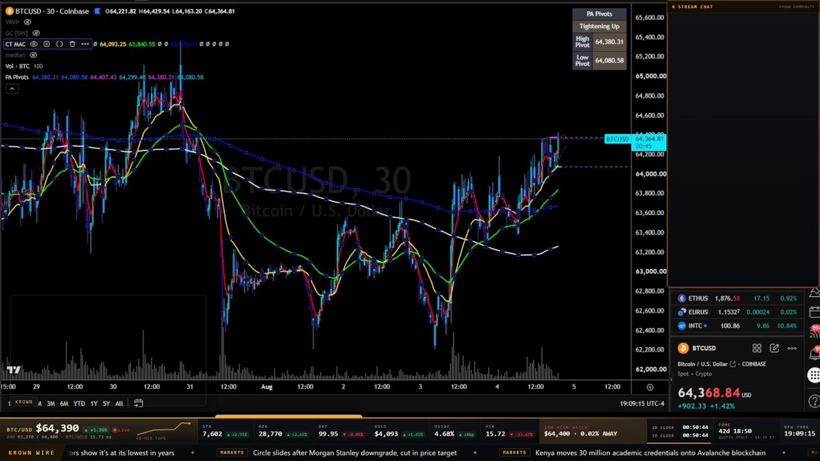Viewport: 820px width, 461px height.
Task: Open CT MAC source code braces icon
Action: tap(59, 44)
